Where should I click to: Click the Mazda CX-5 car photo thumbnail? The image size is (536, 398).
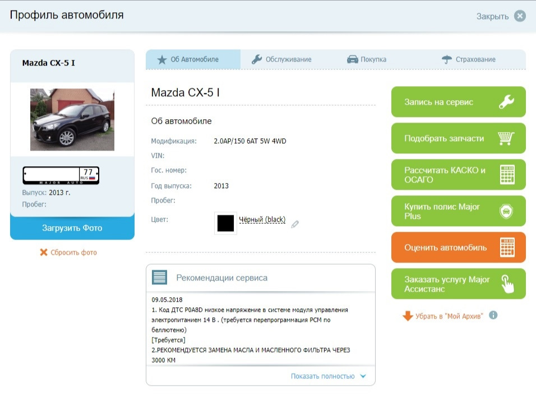coord(72,119)
